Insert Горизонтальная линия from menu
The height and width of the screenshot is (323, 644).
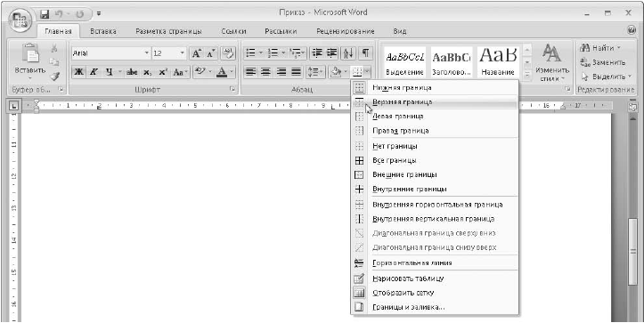pos(435,262)
